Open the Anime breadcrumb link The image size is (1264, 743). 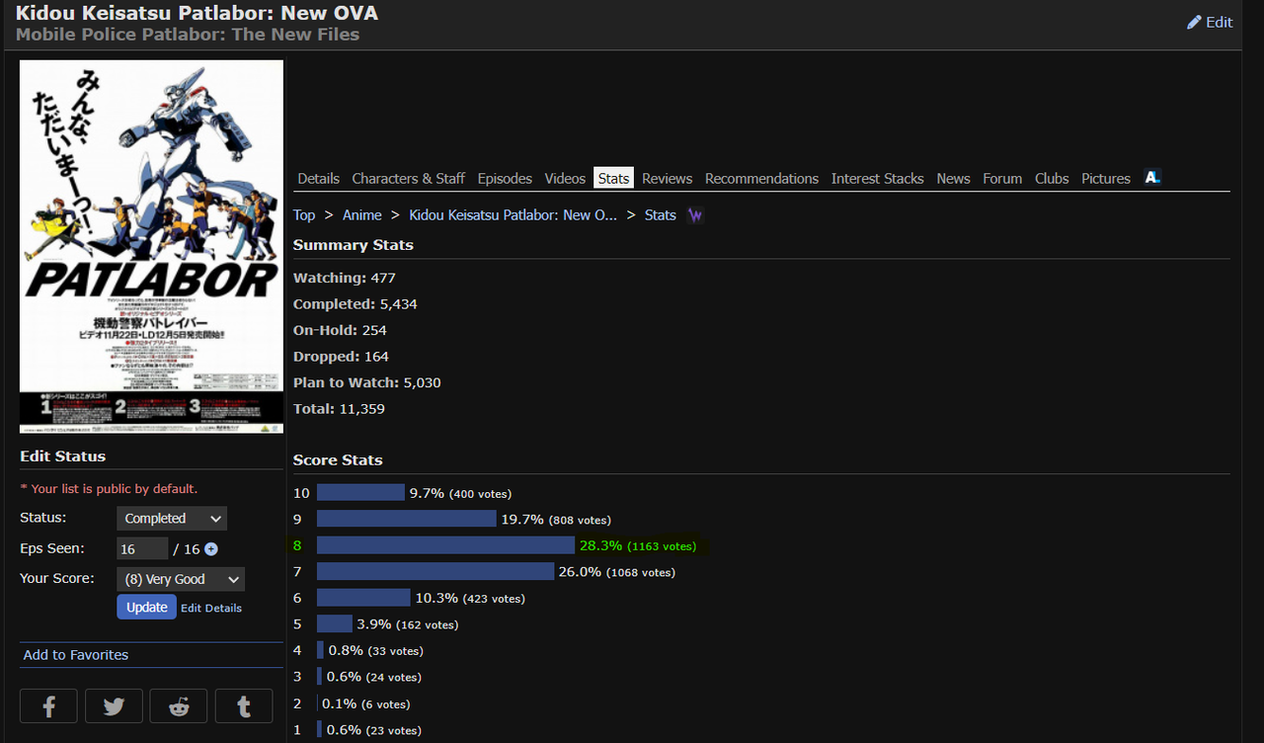coord(361,214)
